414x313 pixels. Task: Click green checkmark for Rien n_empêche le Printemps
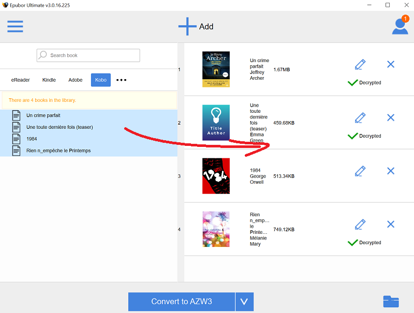click(x=352, y=243)
